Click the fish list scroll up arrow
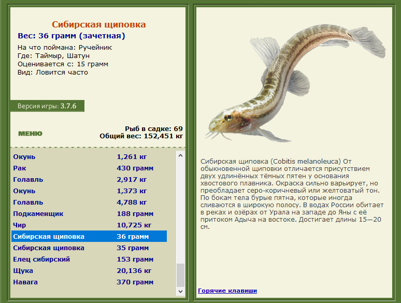Viewport: 401px width, 303px height. [180, 155]
